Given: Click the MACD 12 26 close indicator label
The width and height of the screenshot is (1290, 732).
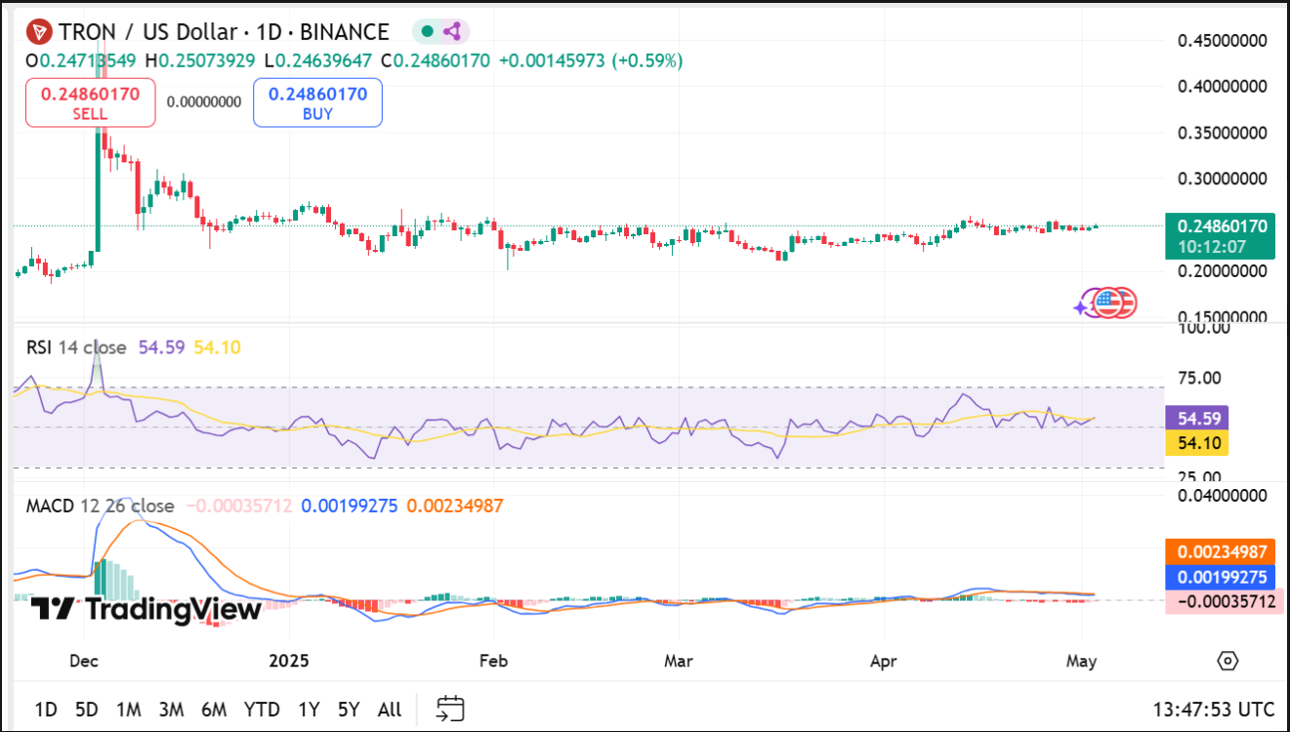Looking at the screenshot, I should 100,506.
